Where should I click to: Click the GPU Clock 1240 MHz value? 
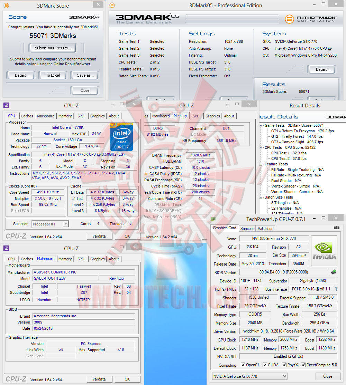pos(250,339)
